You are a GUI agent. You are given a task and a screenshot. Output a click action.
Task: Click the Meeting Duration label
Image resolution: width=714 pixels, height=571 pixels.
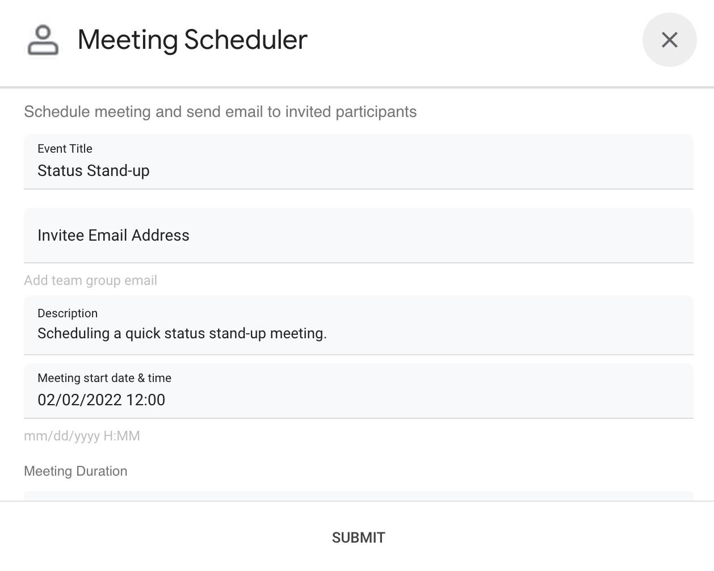(75, 471)
